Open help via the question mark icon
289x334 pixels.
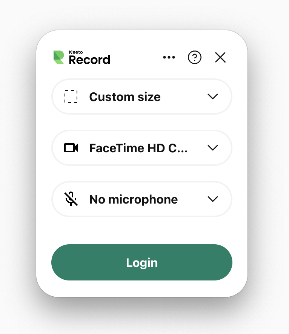click(195, 57)
